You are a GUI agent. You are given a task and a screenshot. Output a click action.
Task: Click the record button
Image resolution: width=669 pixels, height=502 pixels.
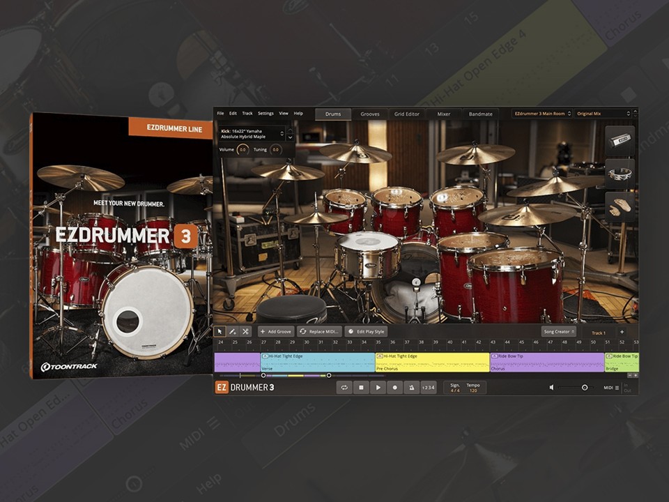click(x=394, y=388)
